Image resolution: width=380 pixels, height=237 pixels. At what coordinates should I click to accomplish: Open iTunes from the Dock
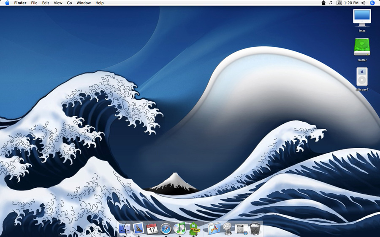click(180, 229)
